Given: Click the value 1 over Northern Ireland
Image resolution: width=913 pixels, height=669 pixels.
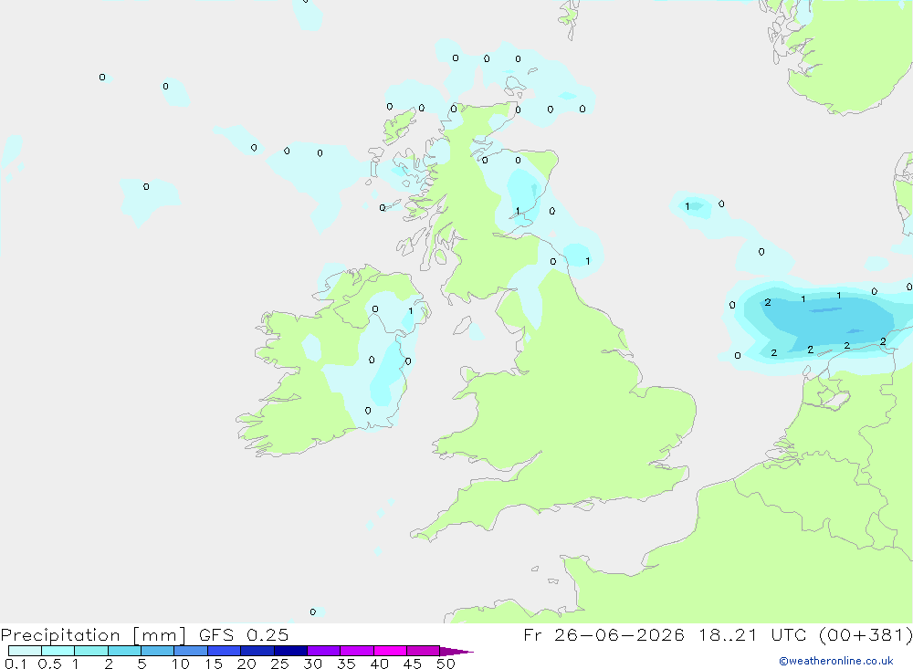Looking at the screenshot, I should point(411,311).
